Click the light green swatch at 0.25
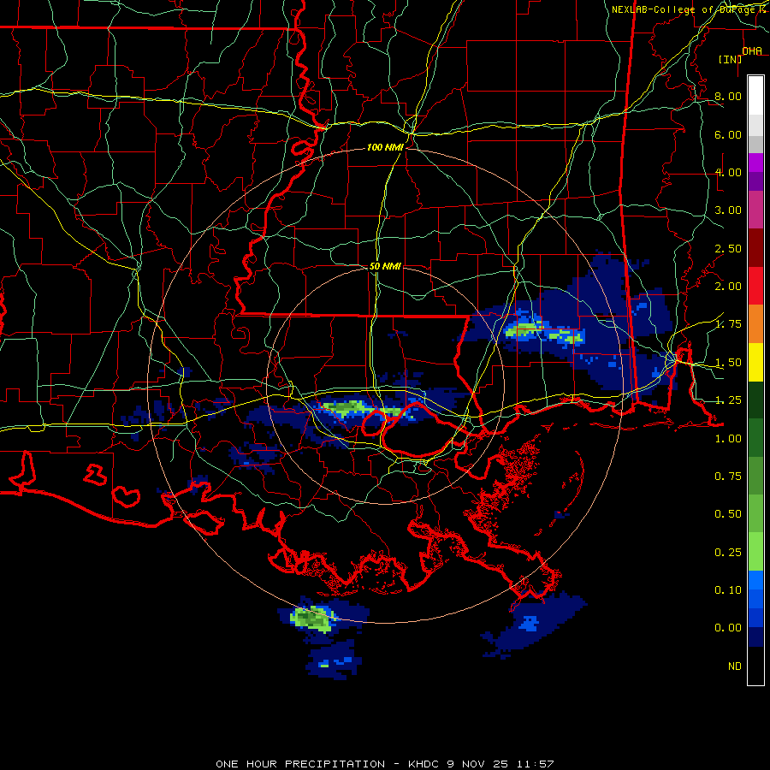 pos(755,552)
